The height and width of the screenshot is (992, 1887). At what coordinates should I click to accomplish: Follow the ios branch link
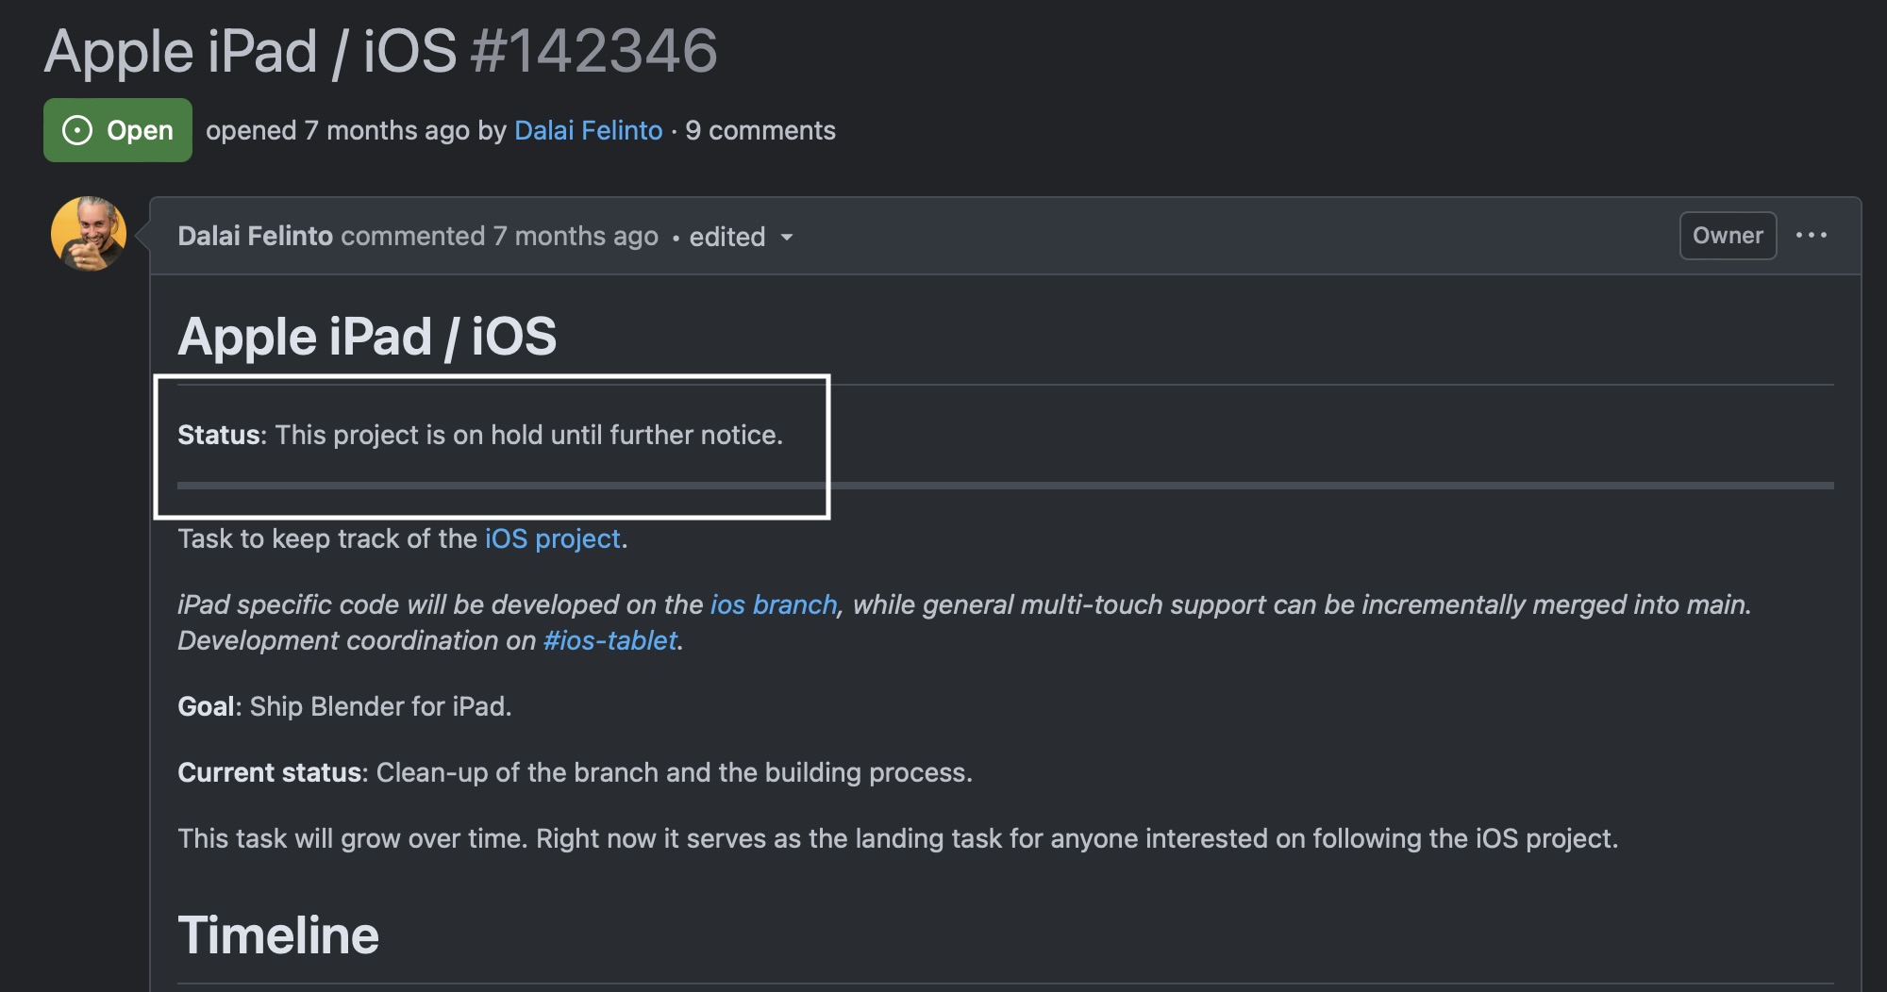pyautogui.click(x=774, y=604)
